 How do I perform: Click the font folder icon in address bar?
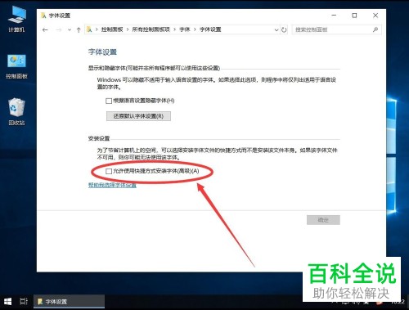[89, 29]
